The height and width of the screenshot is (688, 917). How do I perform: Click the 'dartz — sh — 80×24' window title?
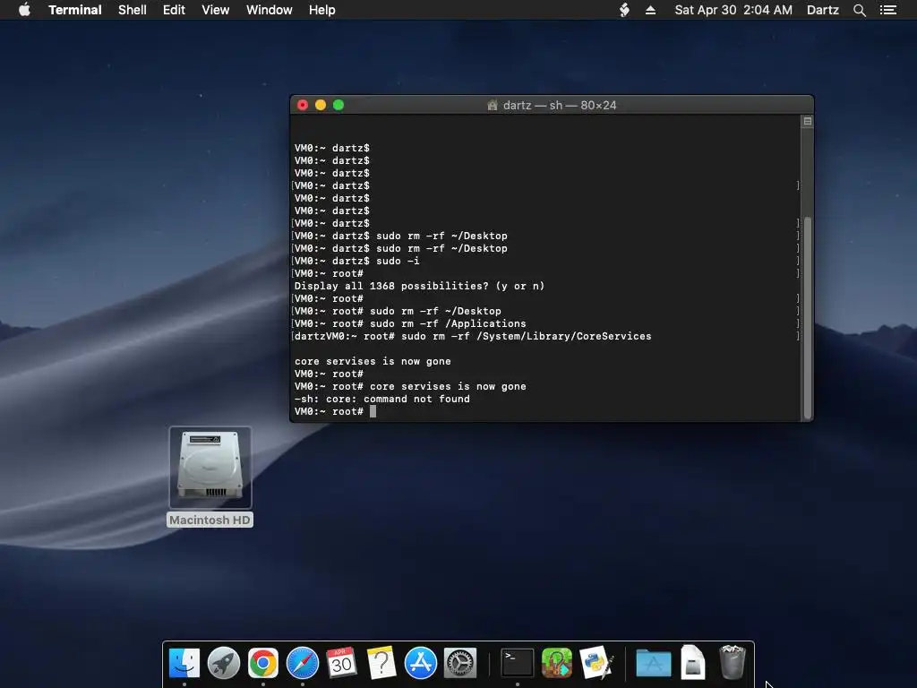pyautogui.click(x=560, y=106)
